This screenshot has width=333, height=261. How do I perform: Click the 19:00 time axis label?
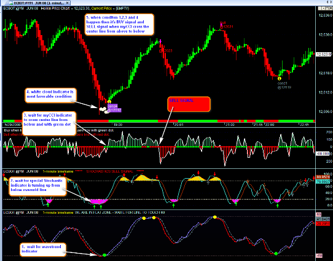pos(117,125)
